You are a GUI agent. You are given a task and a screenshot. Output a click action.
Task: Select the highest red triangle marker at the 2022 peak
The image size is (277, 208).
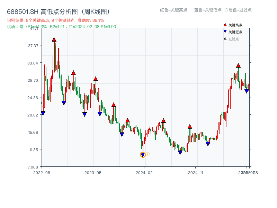click(54, 40)
